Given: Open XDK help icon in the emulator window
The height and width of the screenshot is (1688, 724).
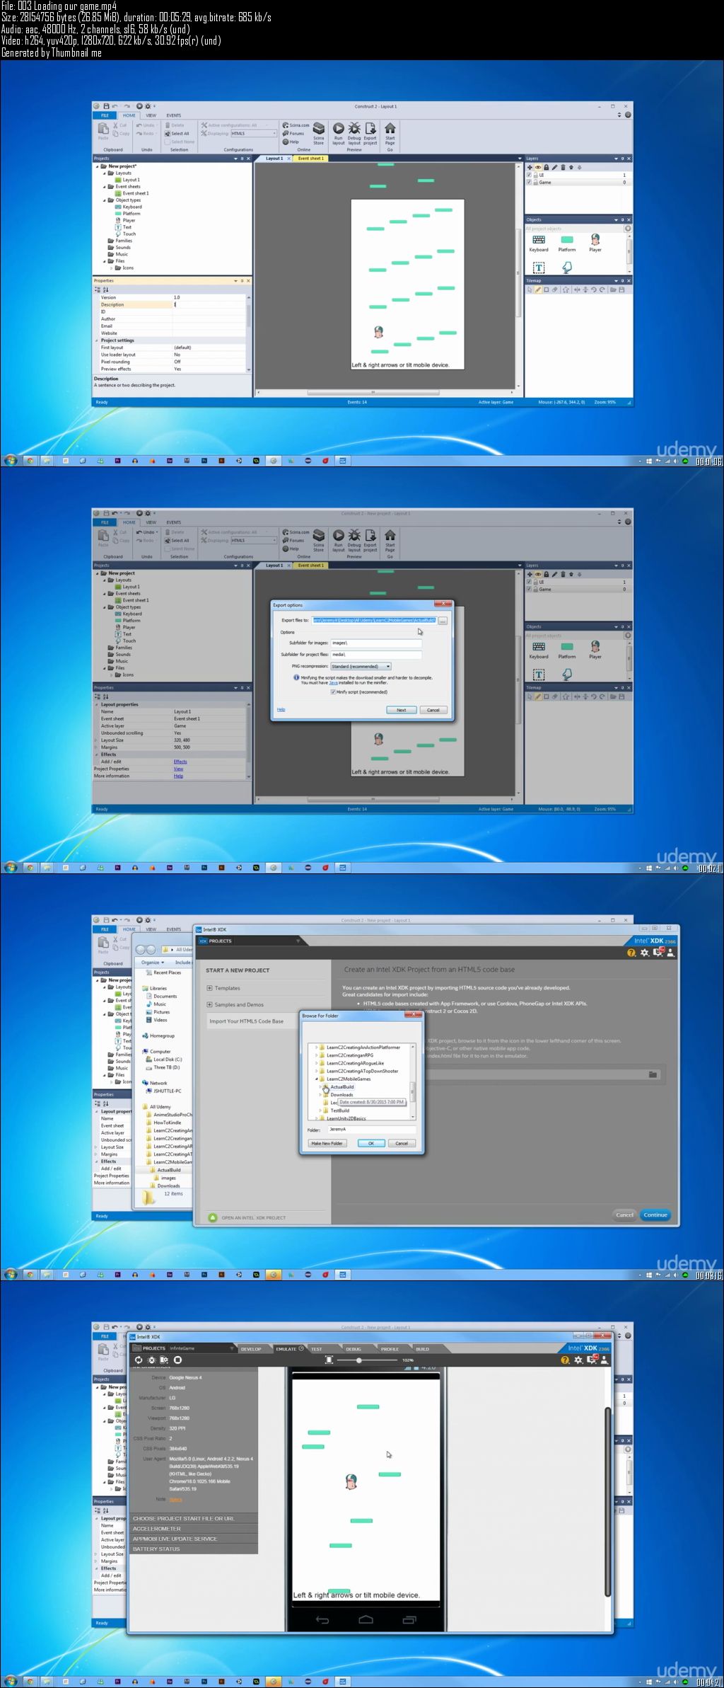Looking at the screenshot, I should (566, 1360).
